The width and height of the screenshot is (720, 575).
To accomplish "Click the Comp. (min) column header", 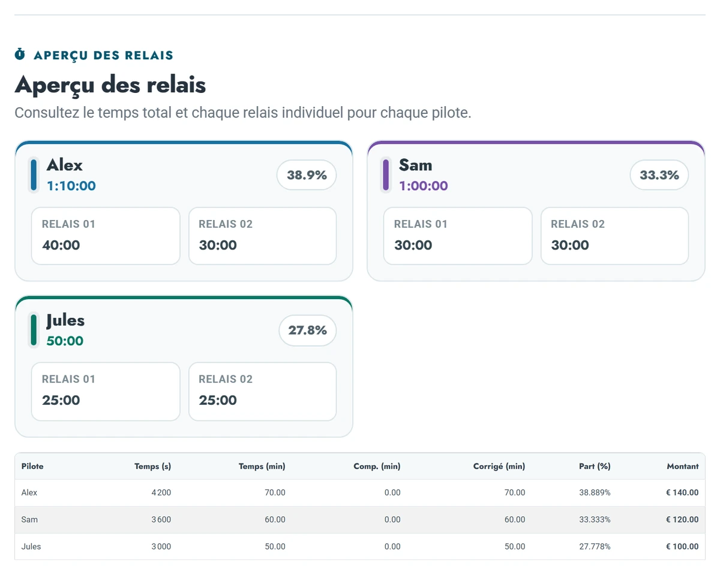I will pyautogui.click(x=377, y=466).
